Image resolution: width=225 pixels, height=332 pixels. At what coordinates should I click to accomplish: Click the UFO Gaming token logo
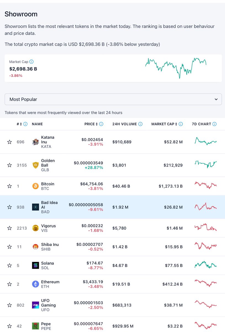tap(35, 305)
